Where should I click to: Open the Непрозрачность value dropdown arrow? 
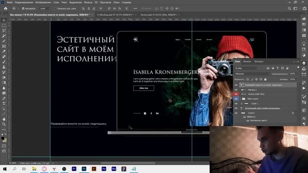point(297,74)
